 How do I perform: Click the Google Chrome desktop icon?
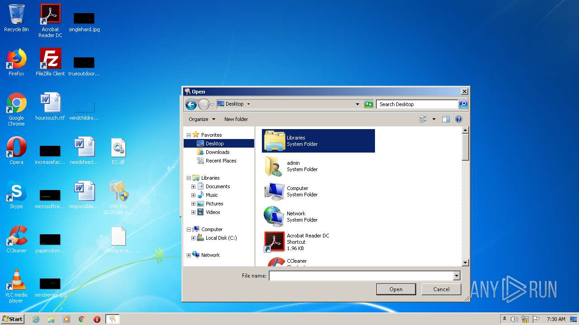point(16,109)
